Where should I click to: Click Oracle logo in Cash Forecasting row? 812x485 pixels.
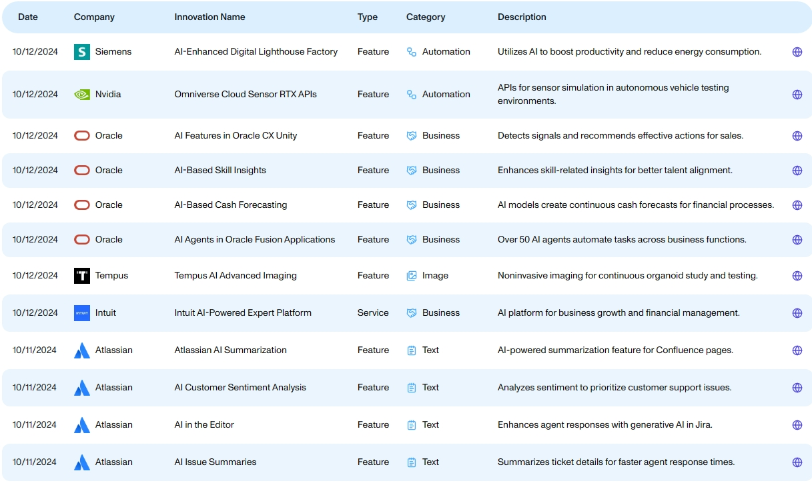pyautogui.click(x=82, y=205)
